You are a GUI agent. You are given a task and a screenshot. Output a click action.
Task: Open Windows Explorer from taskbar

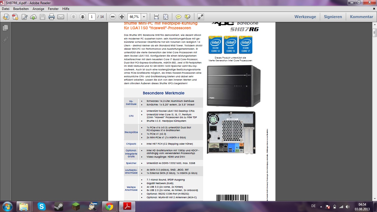pos(24,206)
